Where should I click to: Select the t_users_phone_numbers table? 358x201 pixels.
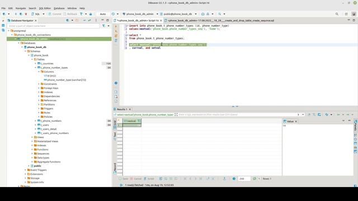(55, 133)
